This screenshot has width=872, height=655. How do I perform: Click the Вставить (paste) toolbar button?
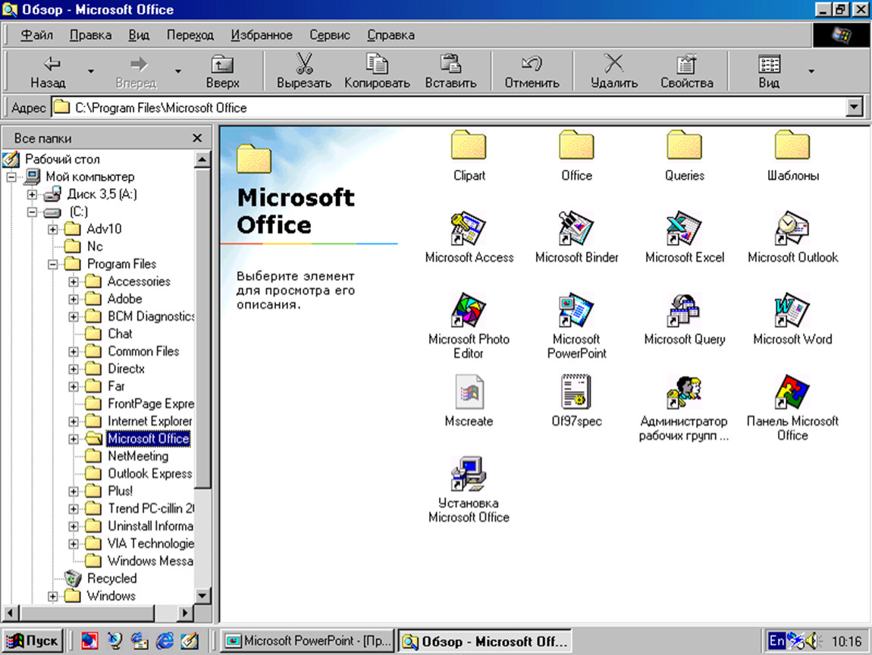pos(450,71)
